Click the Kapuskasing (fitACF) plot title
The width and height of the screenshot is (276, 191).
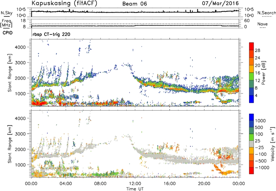pyautogui.click(x=65, y=3)
